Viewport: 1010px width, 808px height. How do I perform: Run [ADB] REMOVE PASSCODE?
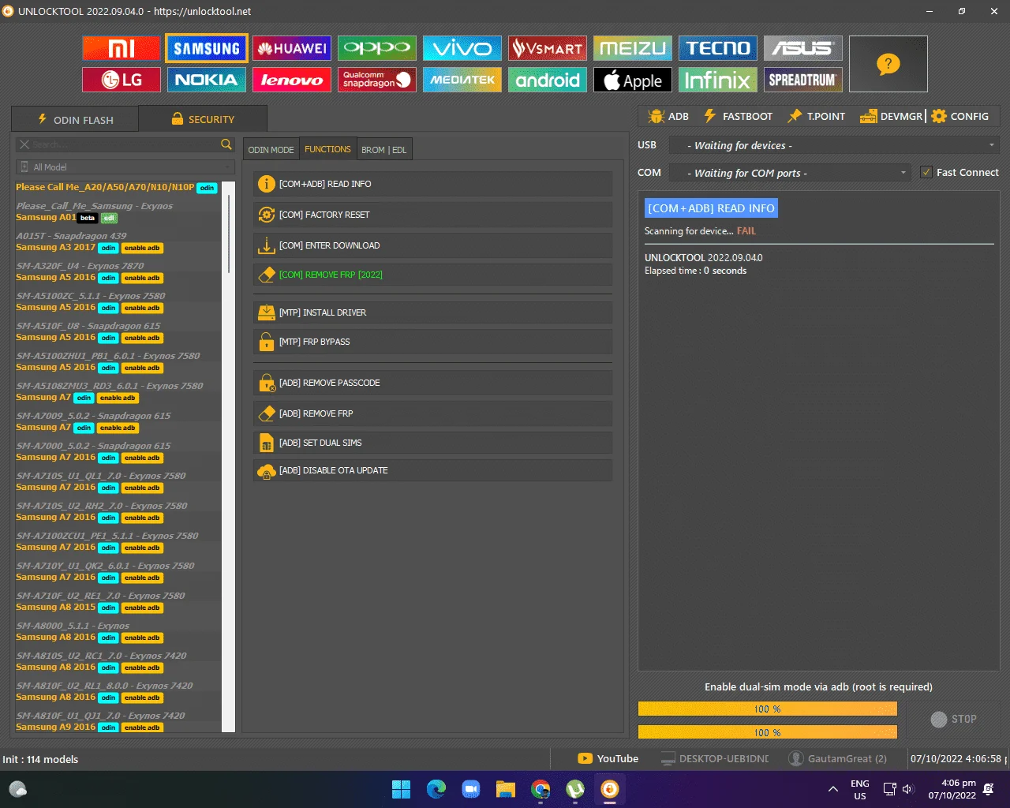pyautogui.click(x=432, y=383)
